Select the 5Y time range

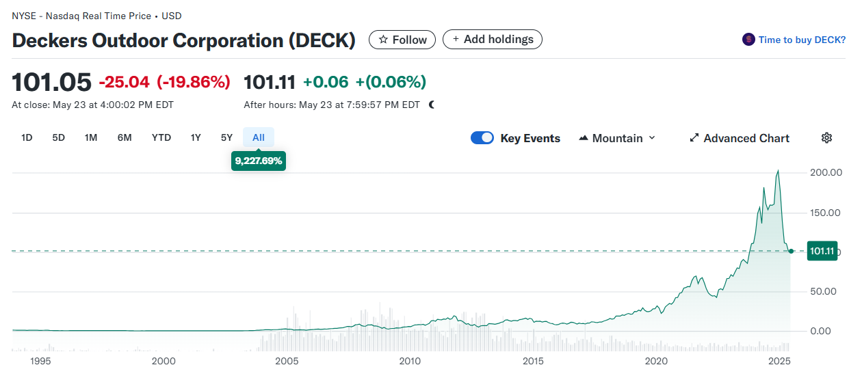(227, 137)
